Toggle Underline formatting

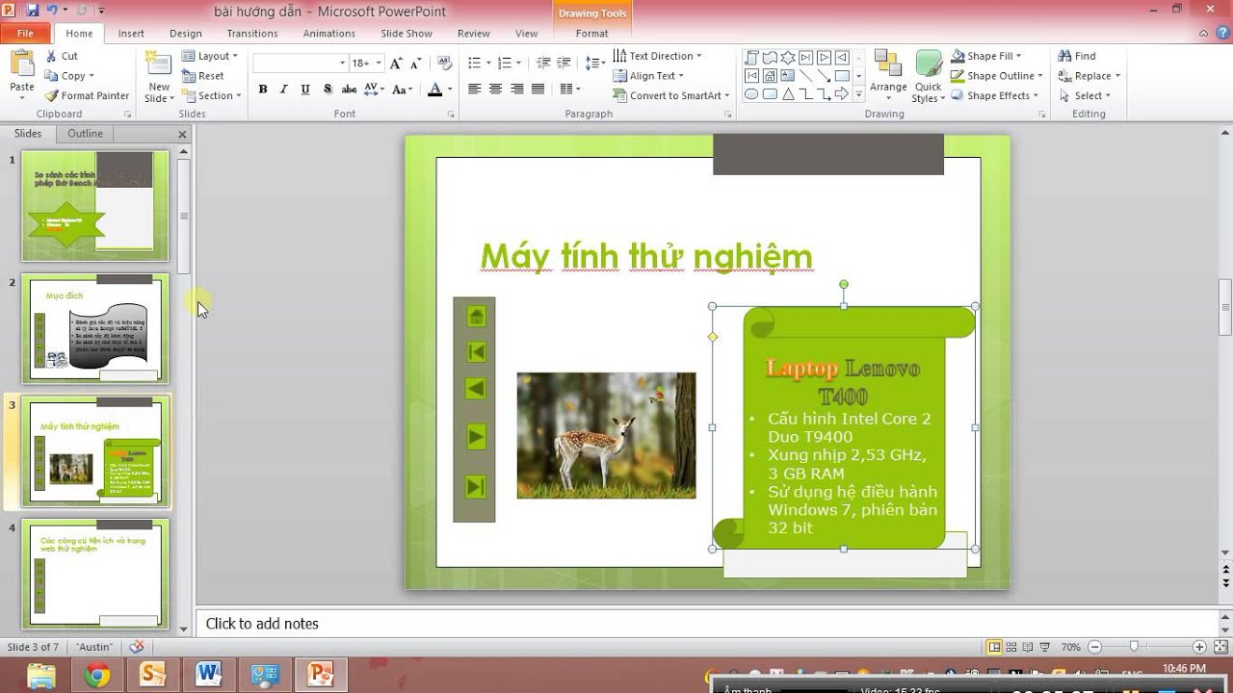[305, 90]
